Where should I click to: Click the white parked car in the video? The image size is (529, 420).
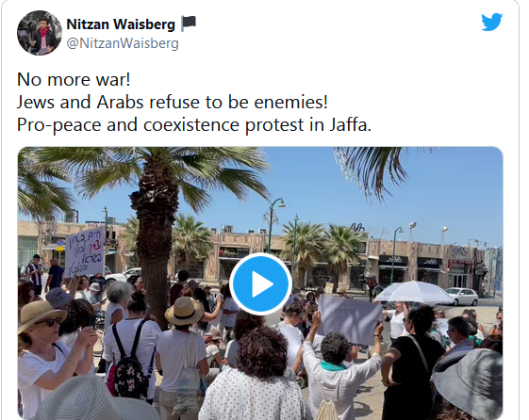coord(461,297)
